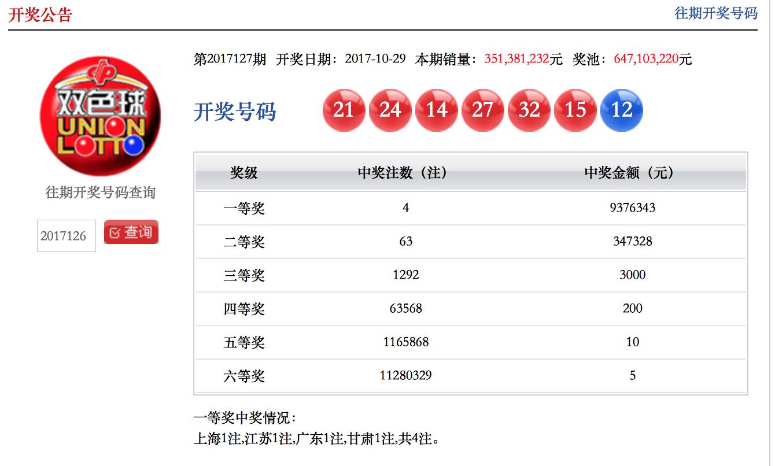This screenshot has height=466, width=775.
Task: Focus the issue number field showing 2017126
Action: pos(67,236)
